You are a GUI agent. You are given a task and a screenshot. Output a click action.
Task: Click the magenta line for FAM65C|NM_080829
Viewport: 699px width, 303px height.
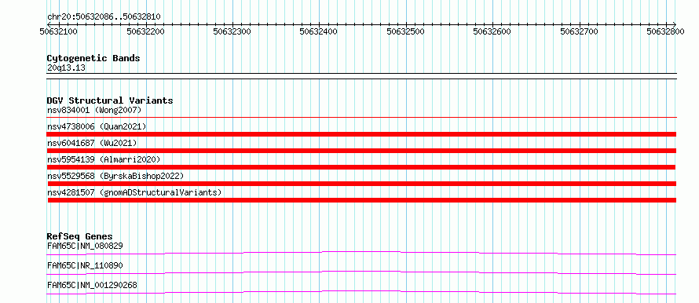(x=361, y=253)
